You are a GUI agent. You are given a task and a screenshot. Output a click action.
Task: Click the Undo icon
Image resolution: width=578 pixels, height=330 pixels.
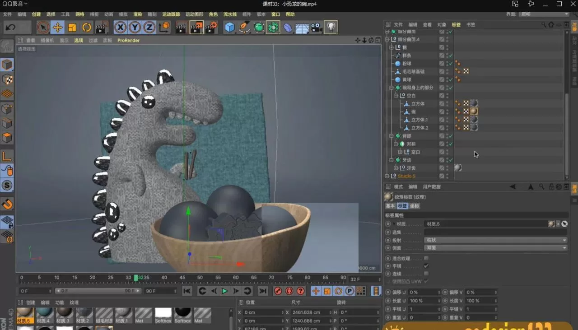click(10, 28)
